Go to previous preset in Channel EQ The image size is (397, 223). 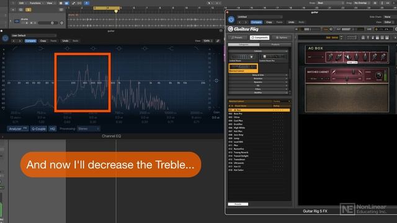click(14, 41)
